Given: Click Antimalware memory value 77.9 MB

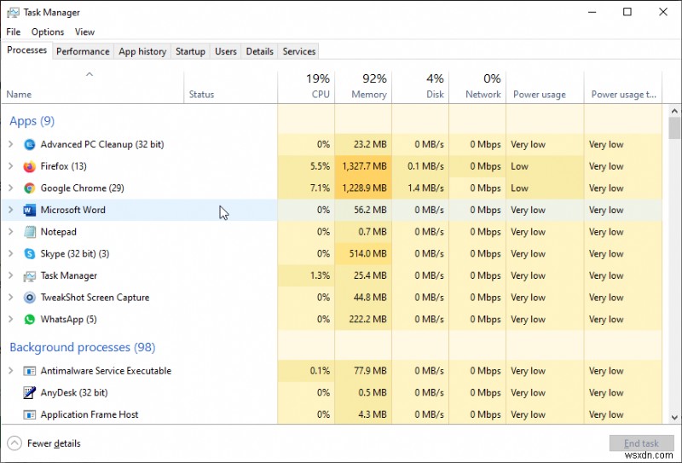Looking at the screenshot, I should (x=370, y=371).
